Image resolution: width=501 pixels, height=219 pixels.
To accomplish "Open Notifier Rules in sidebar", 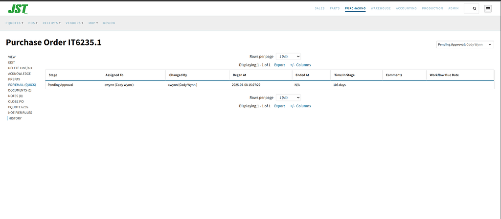I will (x=20, y=113).
